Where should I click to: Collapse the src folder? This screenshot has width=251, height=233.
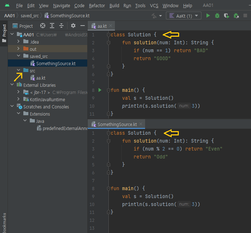[x=19, y=70]
